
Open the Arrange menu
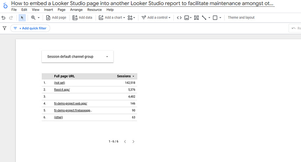(x=76, y=10)
